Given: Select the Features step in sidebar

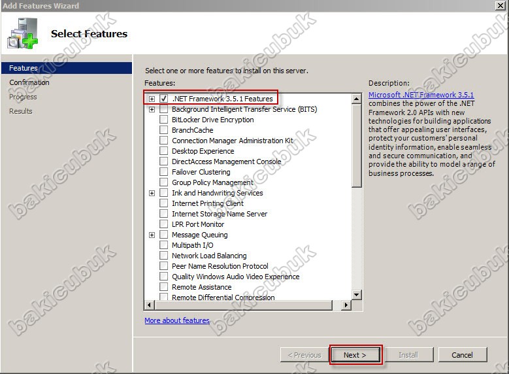Looking at the screenshot, I should tap(66, 68).
